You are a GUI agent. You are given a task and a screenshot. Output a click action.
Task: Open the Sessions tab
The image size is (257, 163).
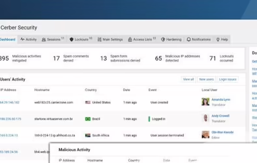pos(53,39)
